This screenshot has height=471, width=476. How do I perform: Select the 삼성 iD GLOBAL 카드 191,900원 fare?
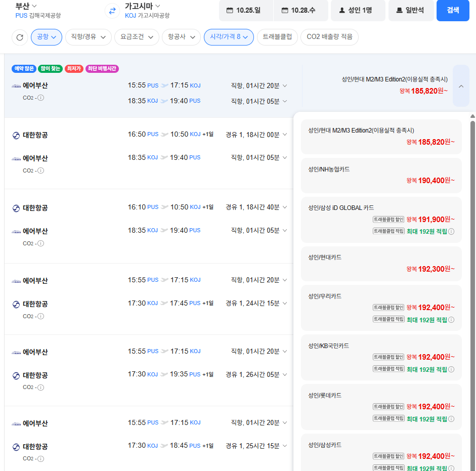pos(381,220)
